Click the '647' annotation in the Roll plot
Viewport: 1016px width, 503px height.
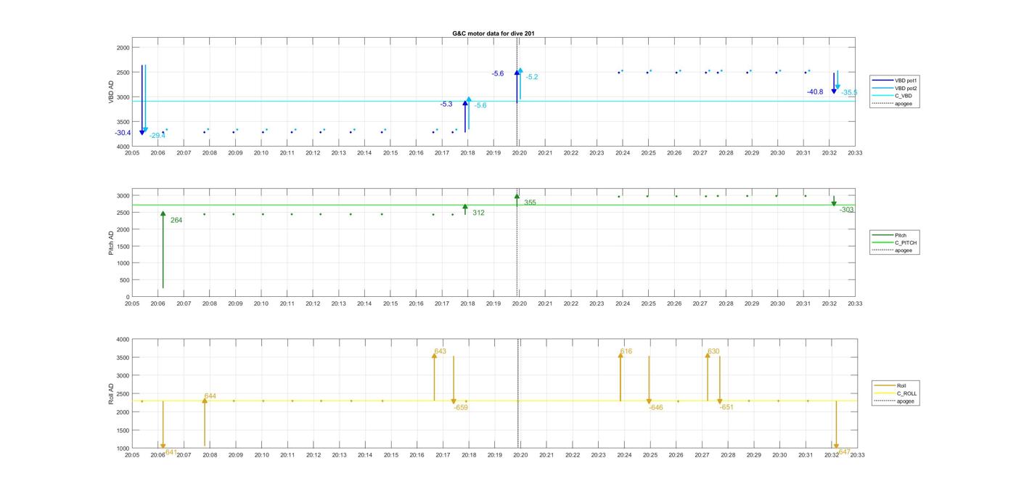[x=845, y=452]
